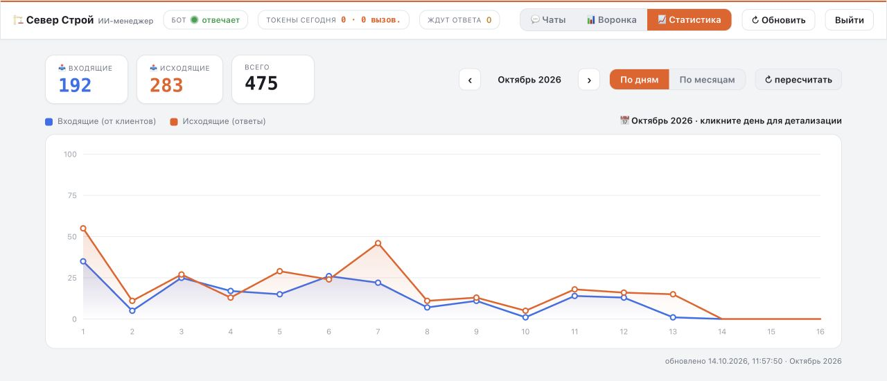The height and width of the screenshot is (381, 887).
Task: Select the Статистика tab
Action: [689, 20]
